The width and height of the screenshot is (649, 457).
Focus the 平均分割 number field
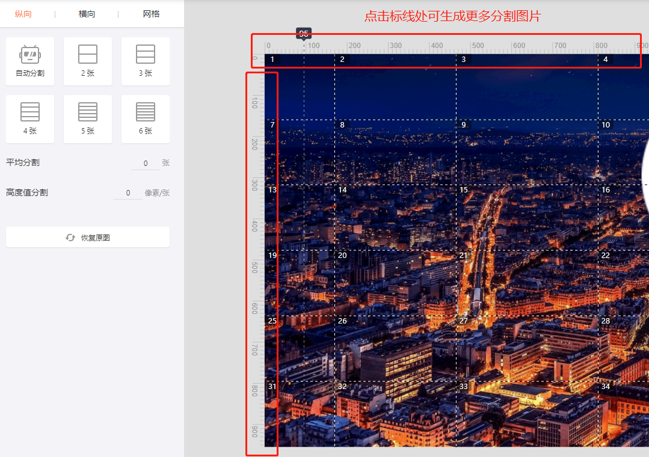pos(146,163)
